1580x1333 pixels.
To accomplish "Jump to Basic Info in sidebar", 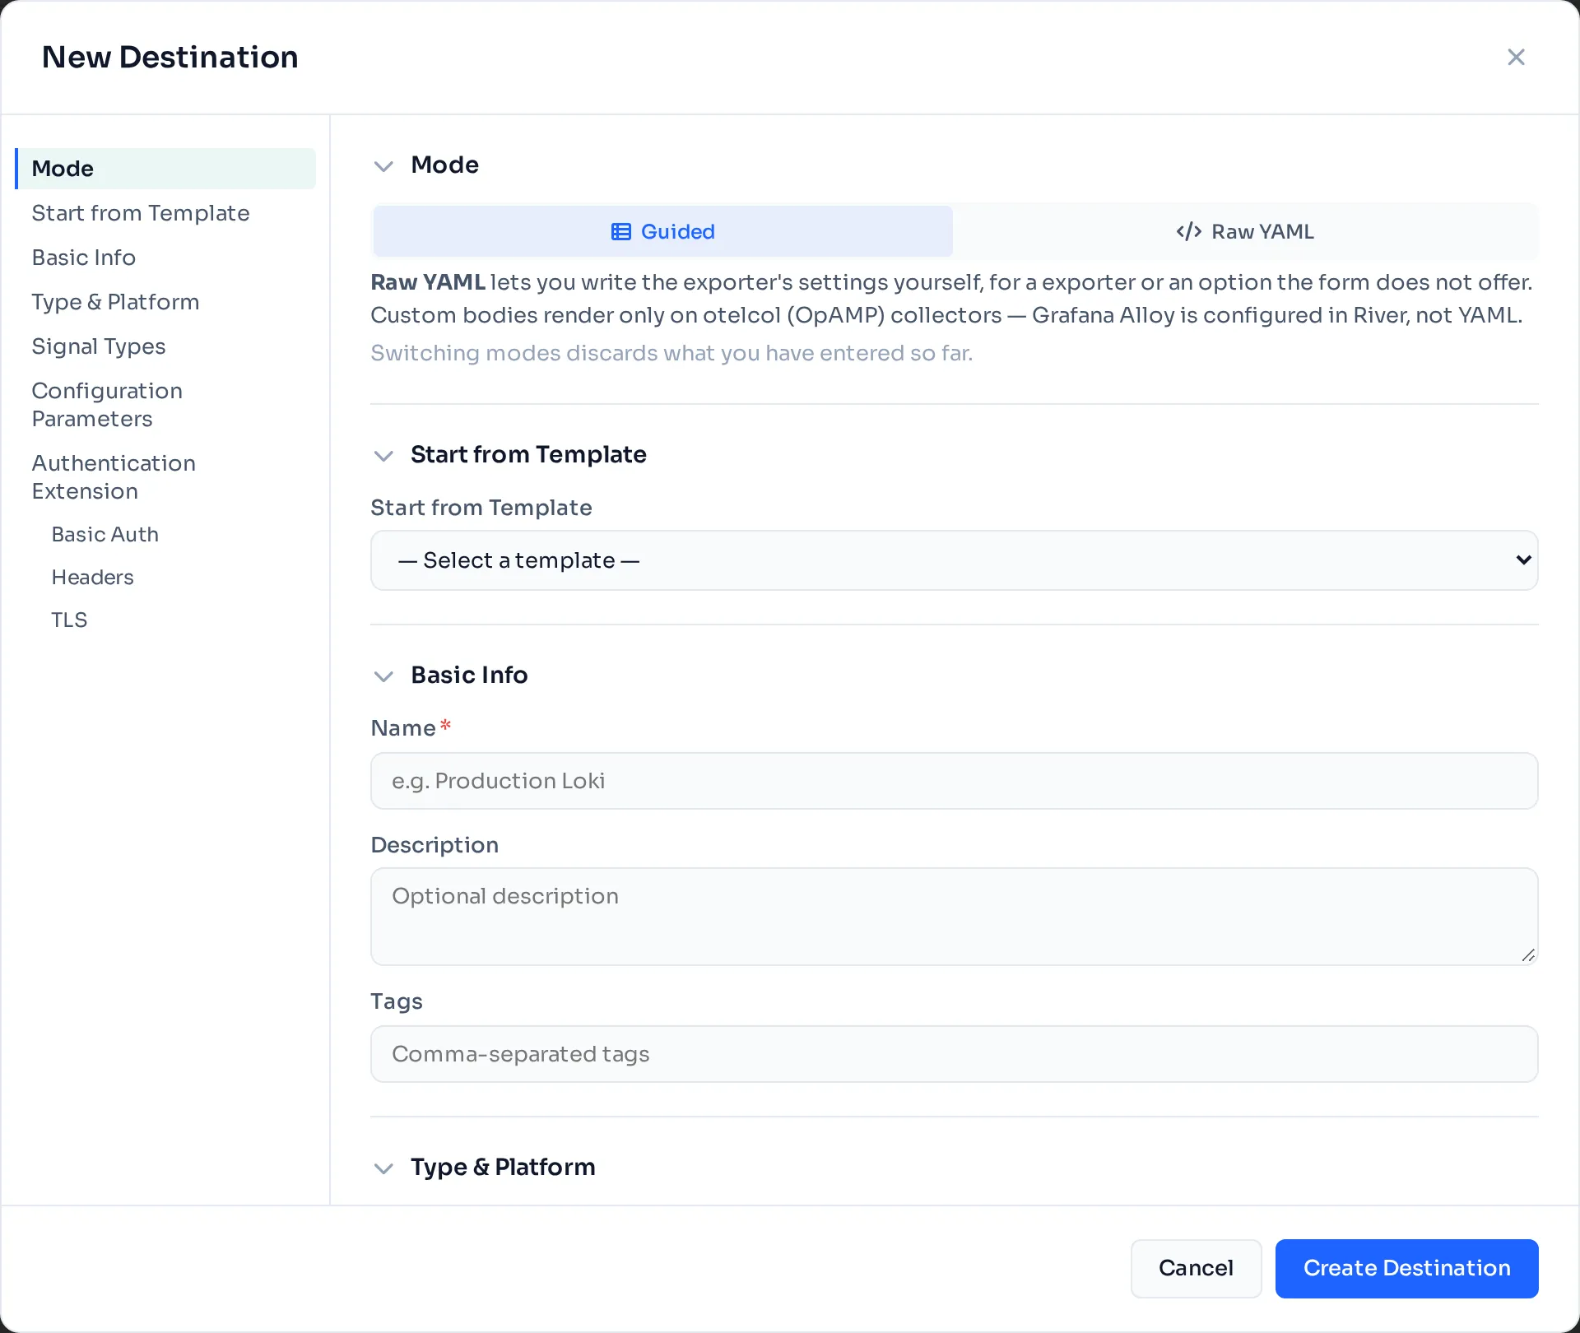I will click(x=165, y=258).
